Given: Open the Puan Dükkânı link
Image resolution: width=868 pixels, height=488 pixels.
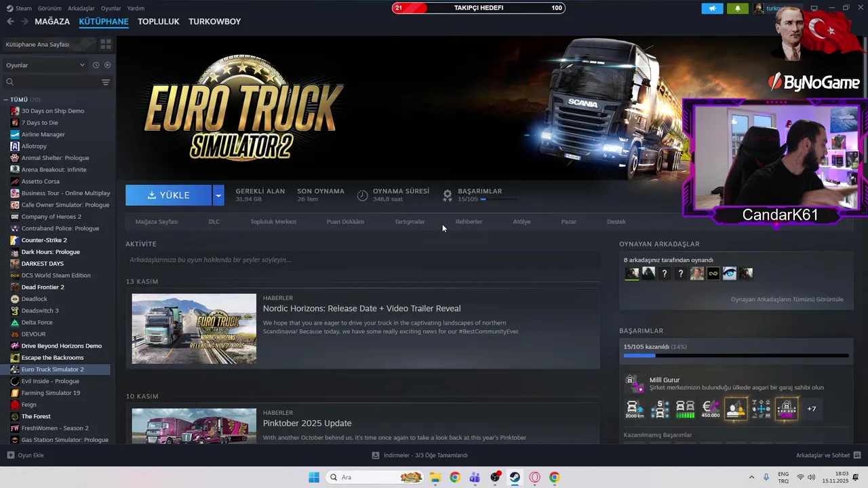Looking at the screenshot, I should (345, 222).
